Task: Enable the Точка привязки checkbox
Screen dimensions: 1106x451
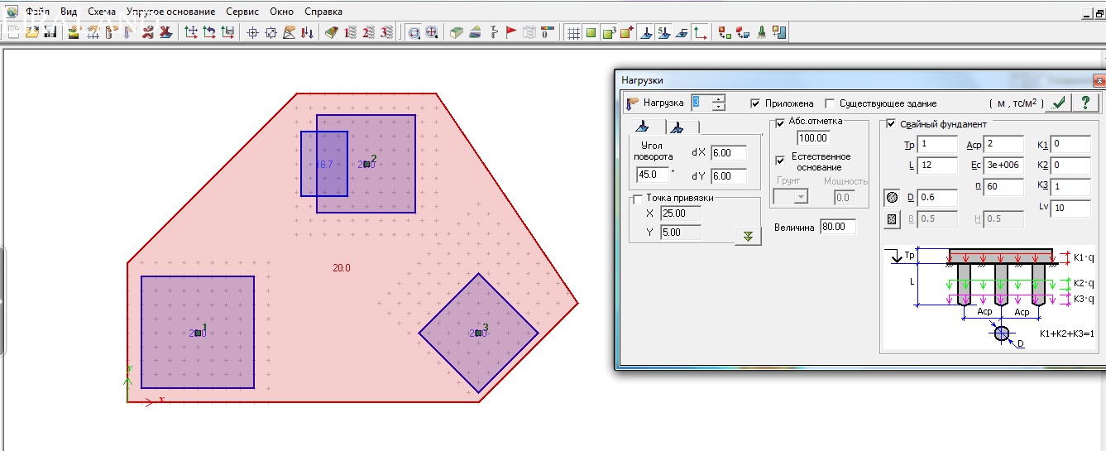Action: (x=638, y=199)
